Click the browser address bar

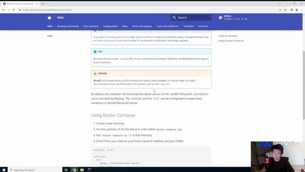[x=148, y=10]
